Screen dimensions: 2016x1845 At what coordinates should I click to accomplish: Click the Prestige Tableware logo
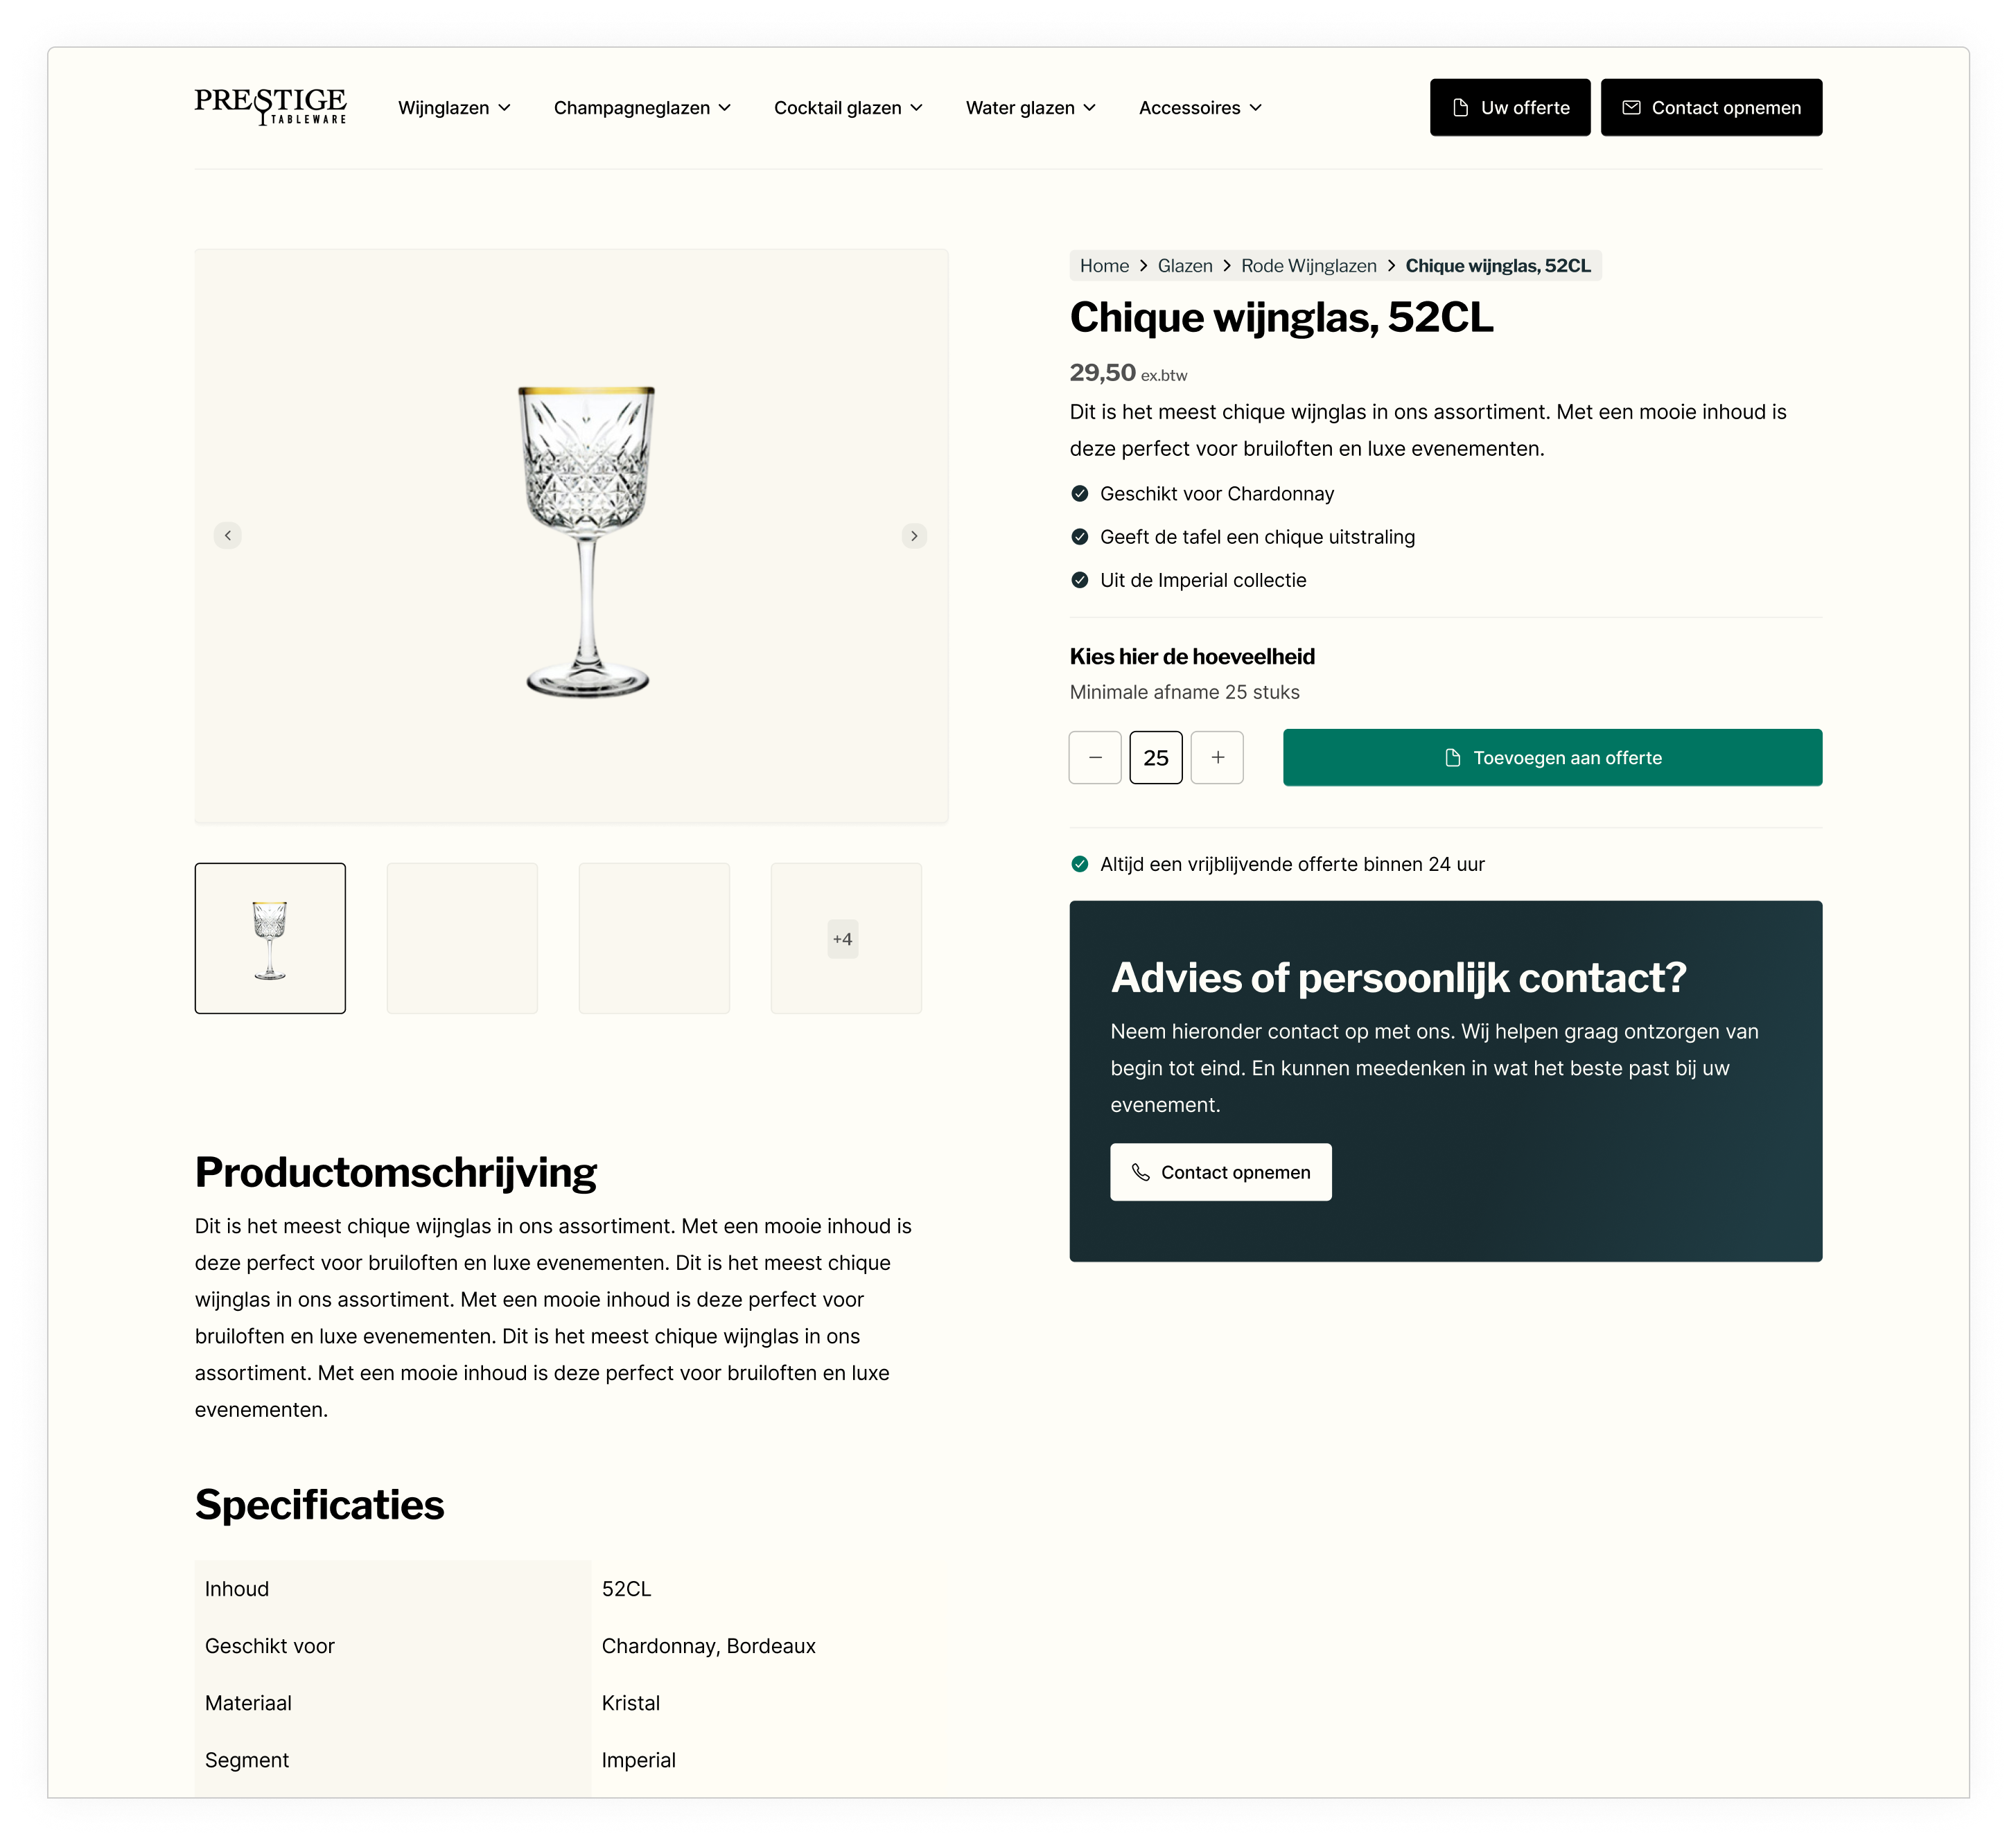tap(271, 107)
